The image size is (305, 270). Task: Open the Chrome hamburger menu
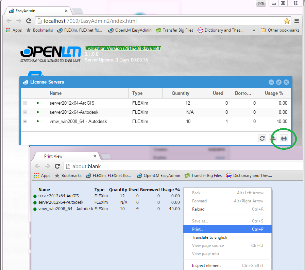[x=297, y=21]
